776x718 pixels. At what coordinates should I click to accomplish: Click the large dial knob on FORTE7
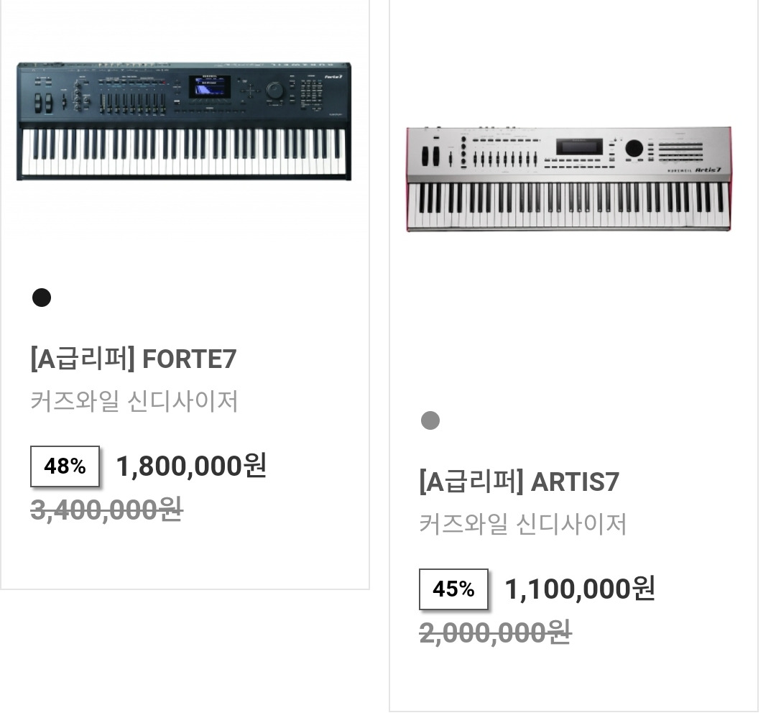274,90
